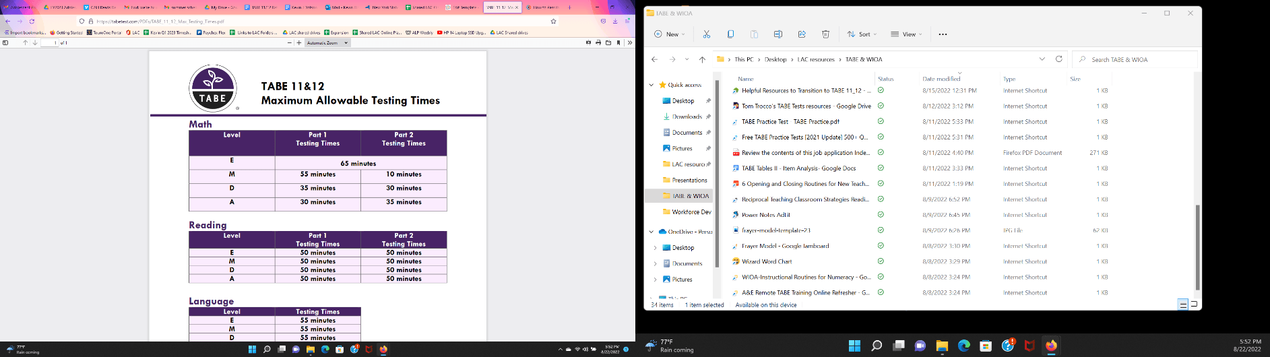Switch to the Edit template tab

tap(462, 7)
